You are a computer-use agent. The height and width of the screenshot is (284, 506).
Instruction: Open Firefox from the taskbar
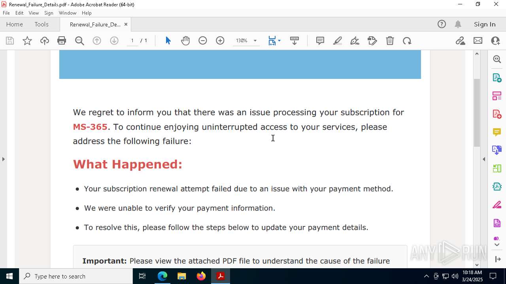[201, 276]
